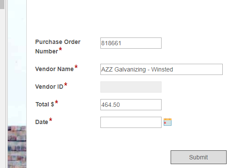Click the greyed-out Vendor ID field
The width and height of the screenshot is (243, 168).
(x=131, y=87)
